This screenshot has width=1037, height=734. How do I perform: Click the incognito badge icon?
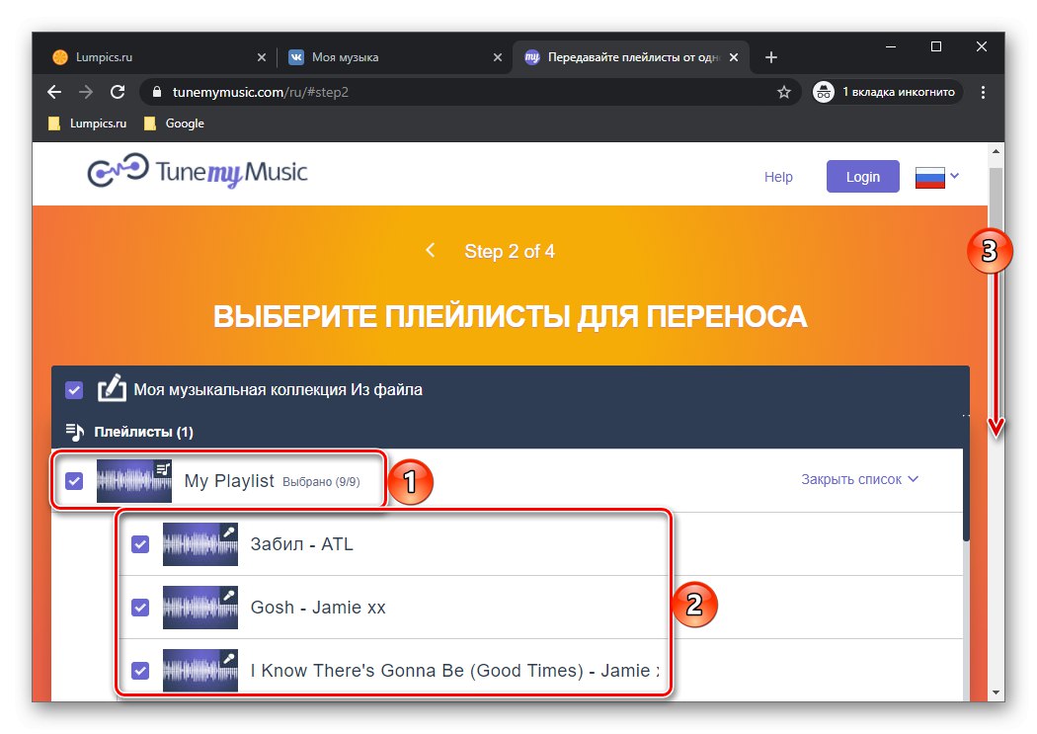point(824,91)
